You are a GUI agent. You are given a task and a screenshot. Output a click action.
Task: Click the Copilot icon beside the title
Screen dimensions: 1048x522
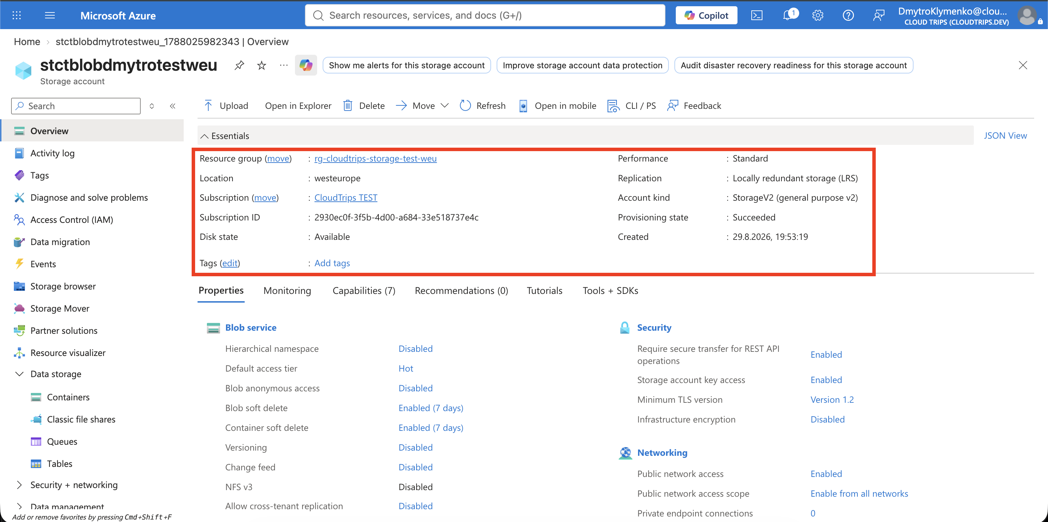point(306,65)
